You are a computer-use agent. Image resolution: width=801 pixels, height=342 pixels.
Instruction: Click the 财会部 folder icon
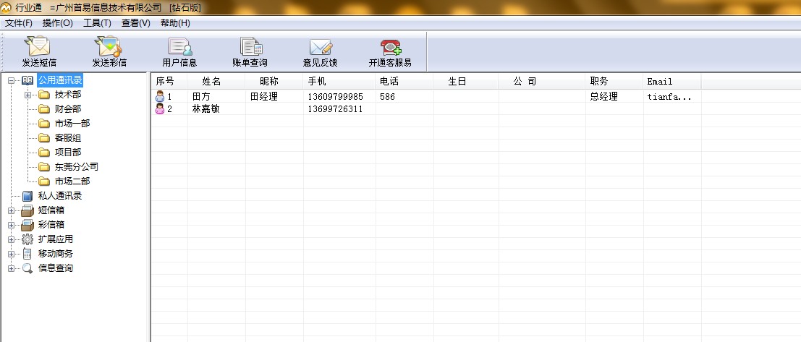pyautogui.click(x=44, y=108)
